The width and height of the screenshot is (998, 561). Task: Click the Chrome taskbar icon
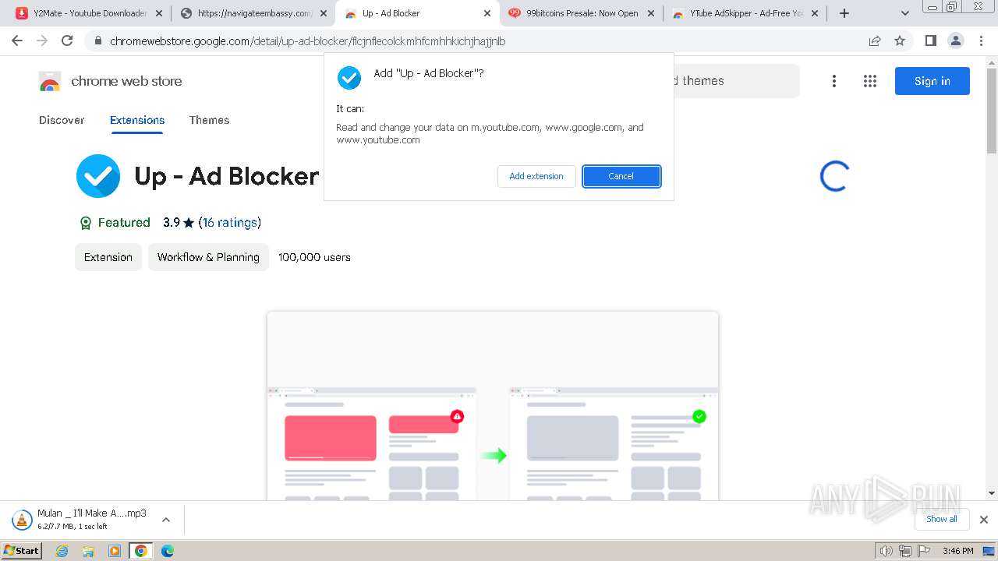pyautogui.click(x=141, y=551)
